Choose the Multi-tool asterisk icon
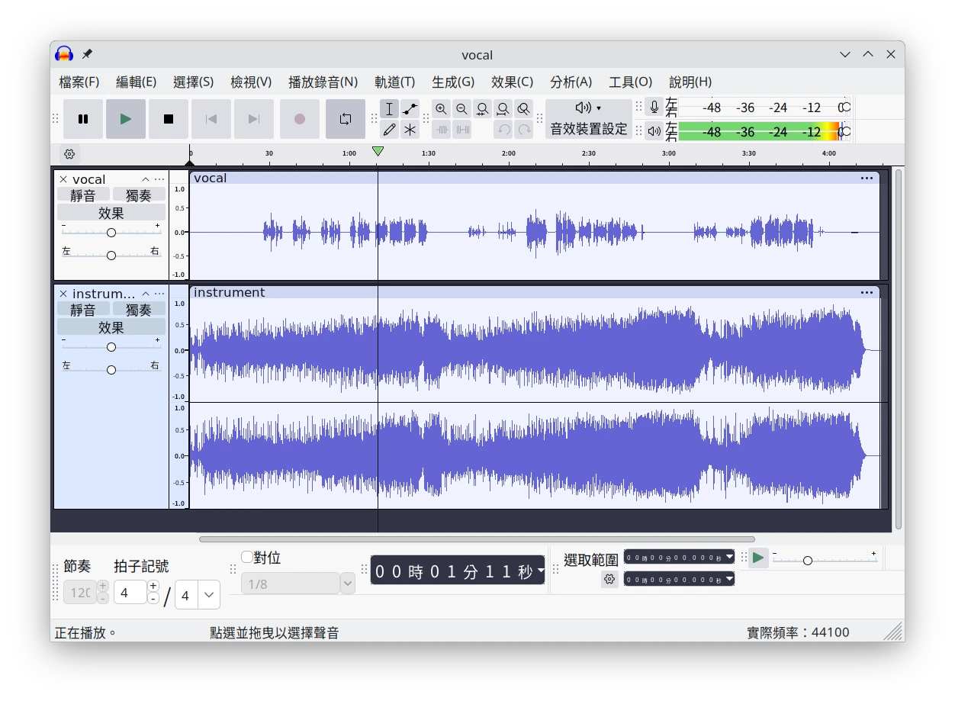 pos(410,130)
